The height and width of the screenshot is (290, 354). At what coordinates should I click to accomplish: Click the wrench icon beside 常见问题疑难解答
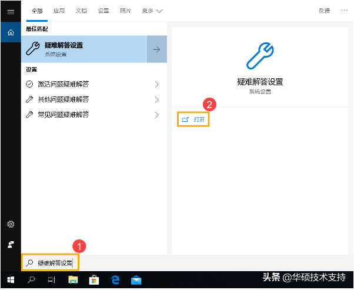(29, 115)
